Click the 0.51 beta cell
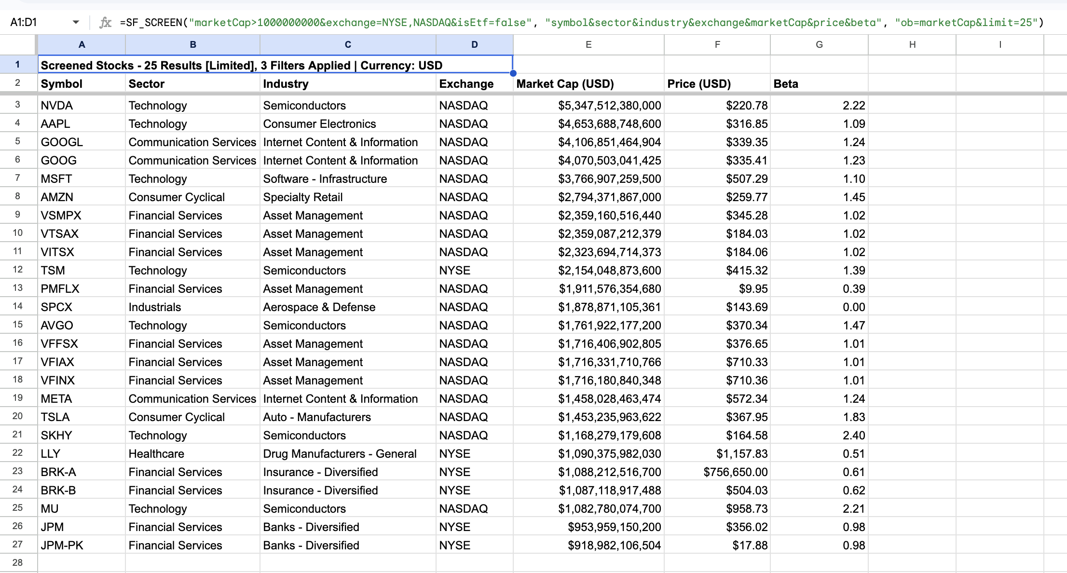This screenshot has width=1067, height=573. [819, 453]
